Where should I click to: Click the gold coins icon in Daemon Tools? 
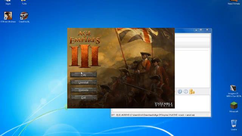click(x=192, y=91)
